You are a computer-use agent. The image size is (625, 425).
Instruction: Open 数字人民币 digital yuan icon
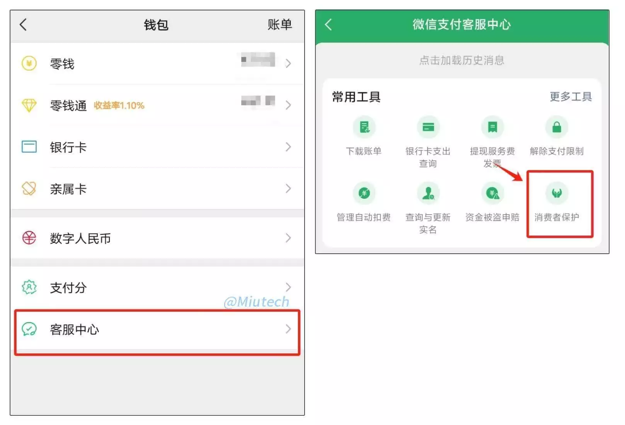point(29,238)
